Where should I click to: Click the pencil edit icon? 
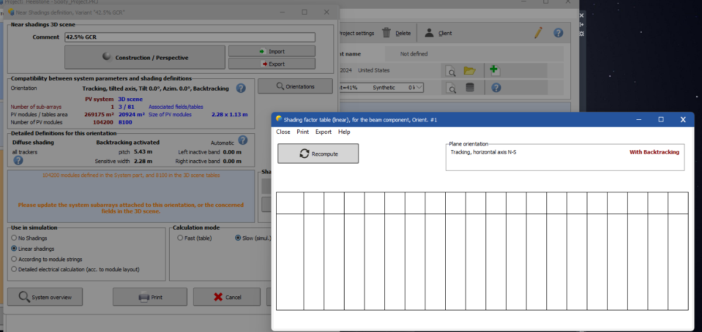coord(538,33)
